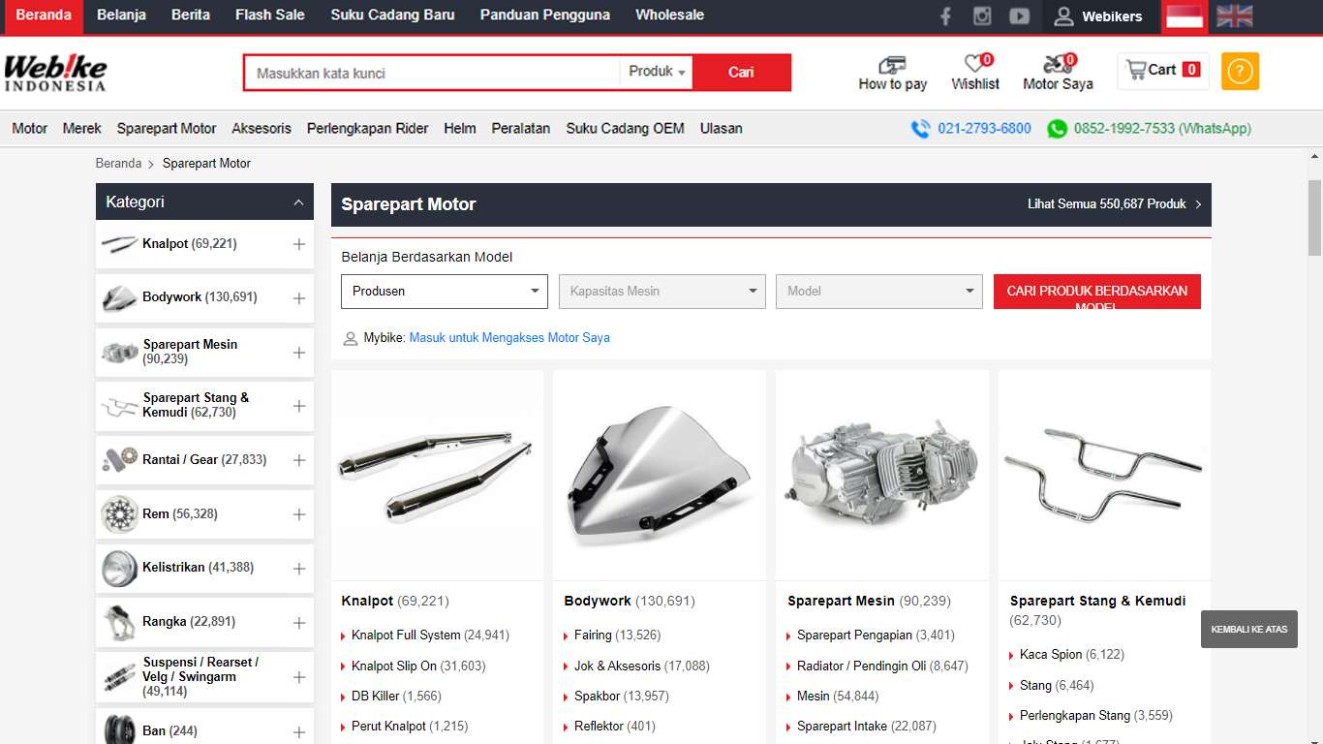The width and height of the screenshot is (1323, 744).
Task: Click the Sparepart Mesin sidebar icon
Action: click(119, 353)
